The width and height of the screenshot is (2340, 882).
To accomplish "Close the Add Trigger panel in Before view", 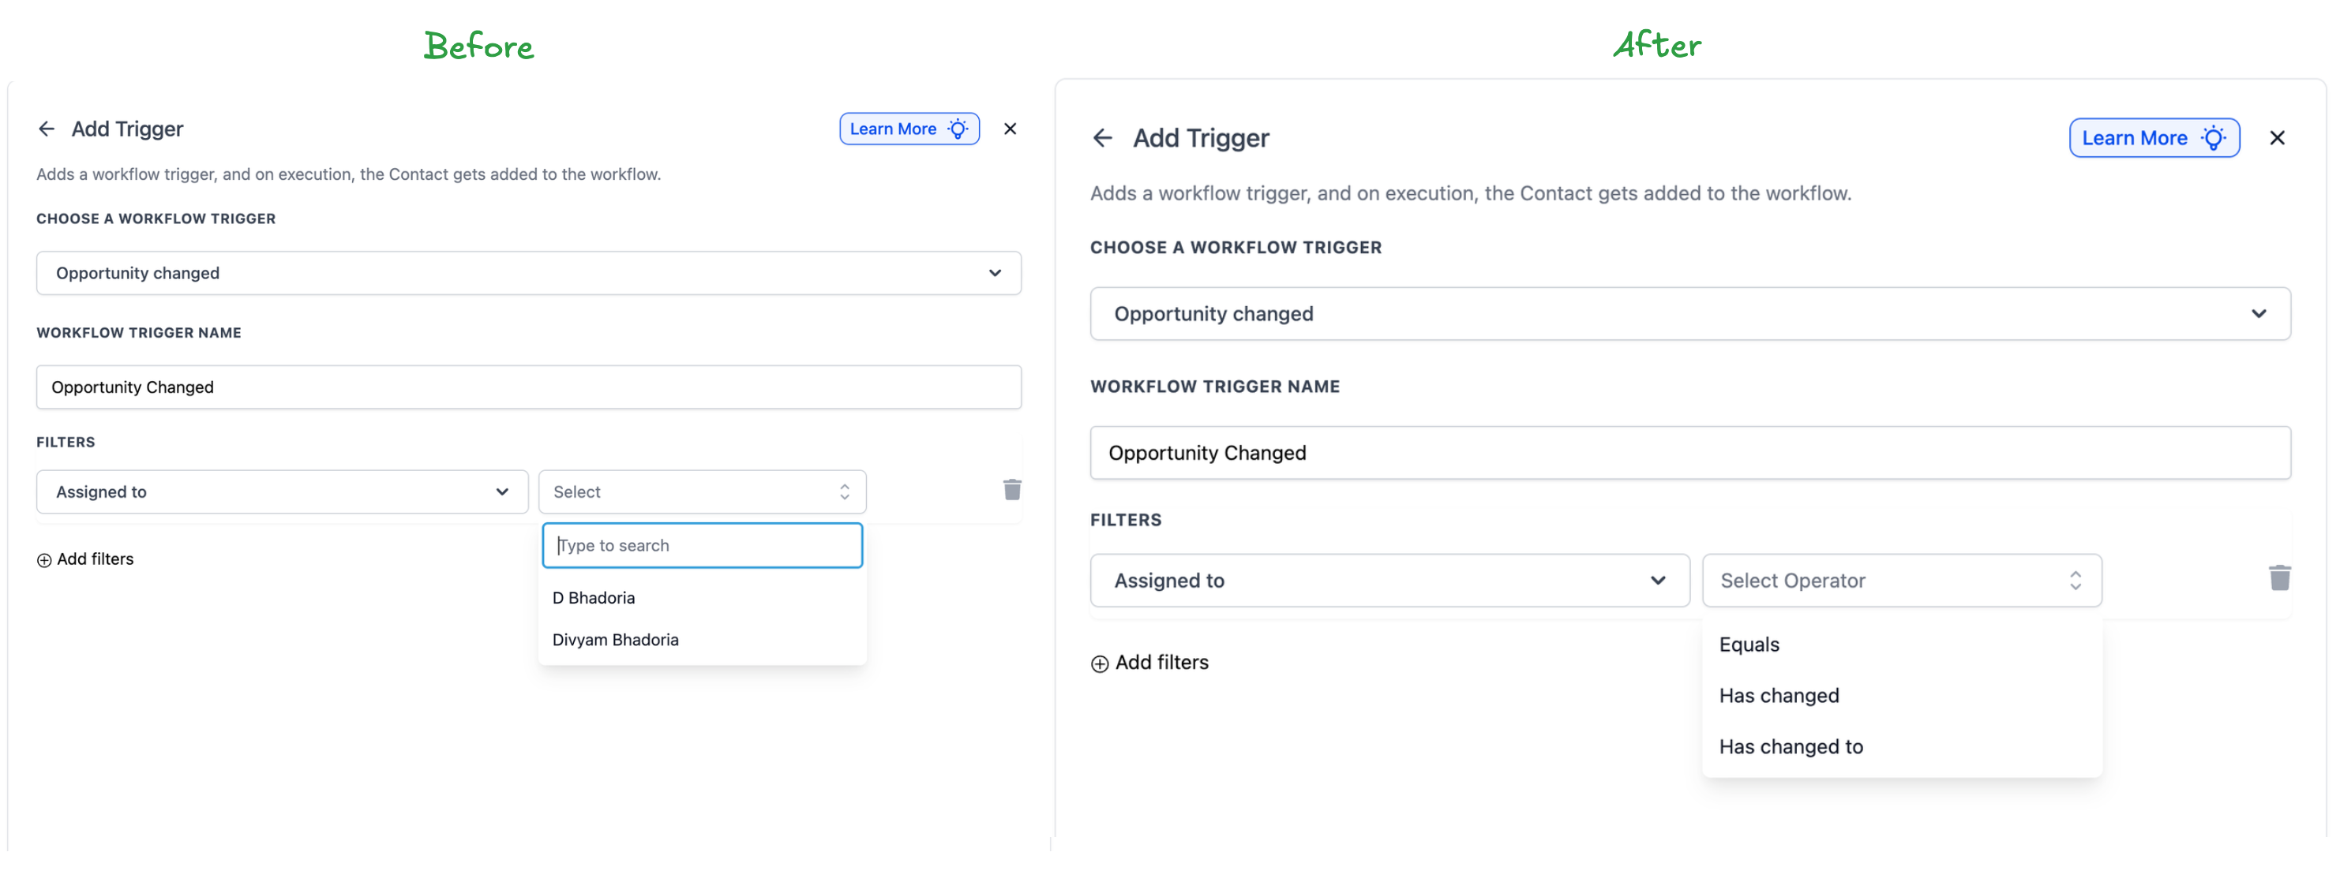I will pos(1009,129).
